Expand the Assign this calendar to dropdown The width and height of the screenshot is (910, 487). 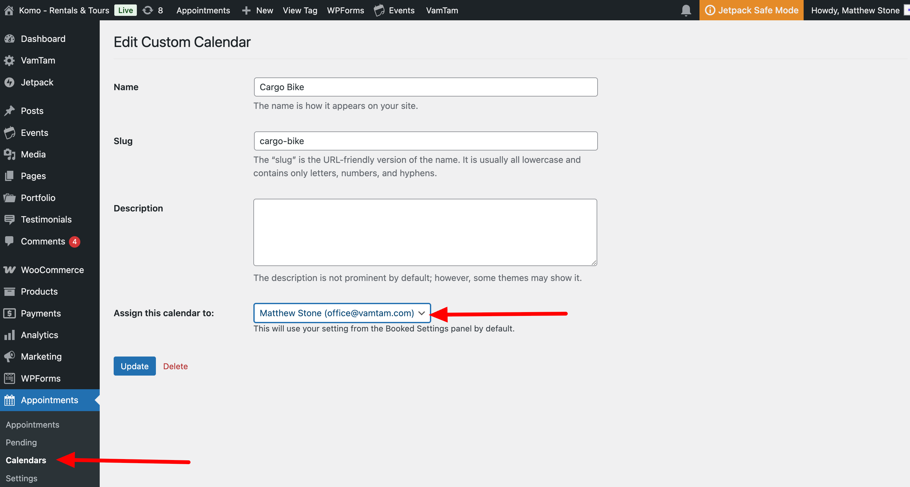(342, 313)
